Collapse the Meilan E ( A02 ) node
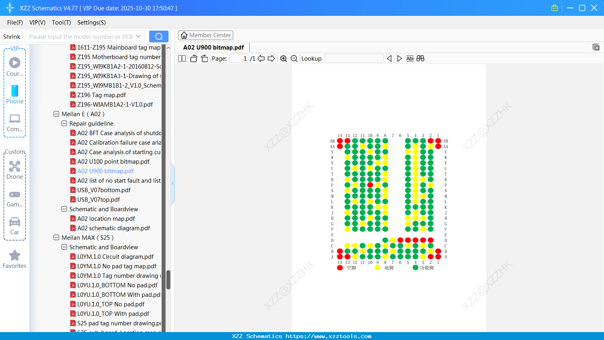604x340 pixels. click(x=56, y=114)
